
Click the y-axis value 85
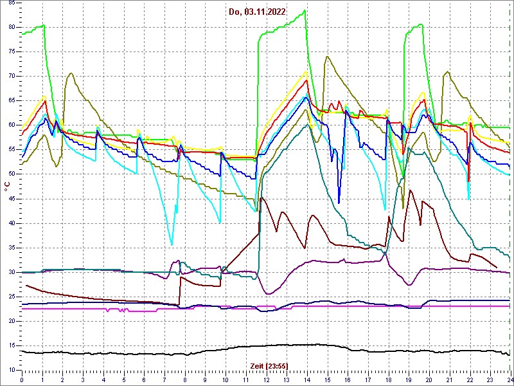[x=11, y=3]
